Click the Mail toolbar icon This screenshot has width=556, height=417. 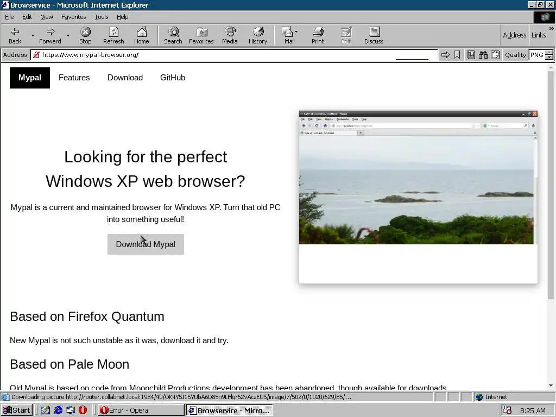click(x=288, y=35)
